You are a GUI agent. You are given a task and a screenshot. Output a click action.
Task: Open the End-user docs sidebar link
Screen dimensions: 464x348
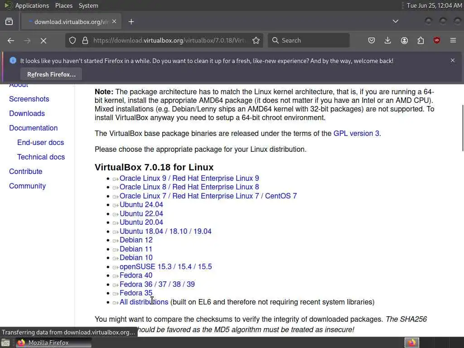click(x=40, y=142)
